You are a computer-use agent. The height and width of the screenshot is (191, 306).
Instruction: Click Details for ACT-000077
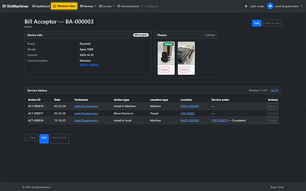pyautogui.click(x=273, y=113)
